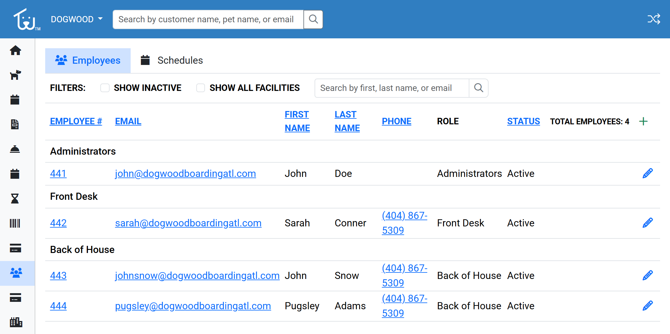Open the john@dogwoodboardingatl.com email link
Image resolution: width=670 pixels, height=334 pixels.
coord(185,173)
